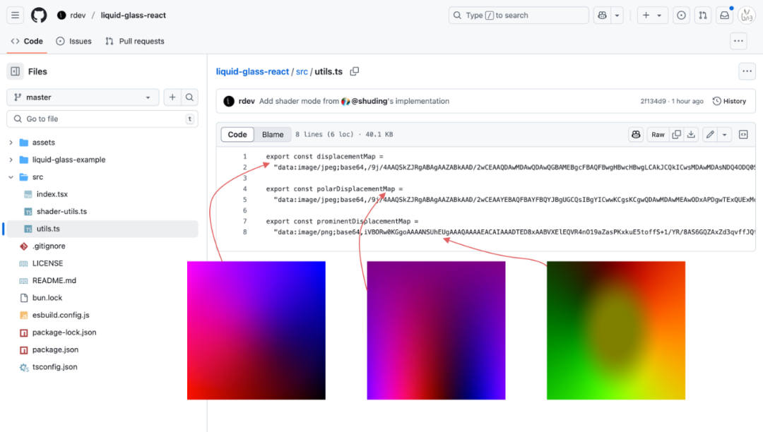Click line number 5
Viewport: 763px width, 432px height.
(x=244, y=200)
